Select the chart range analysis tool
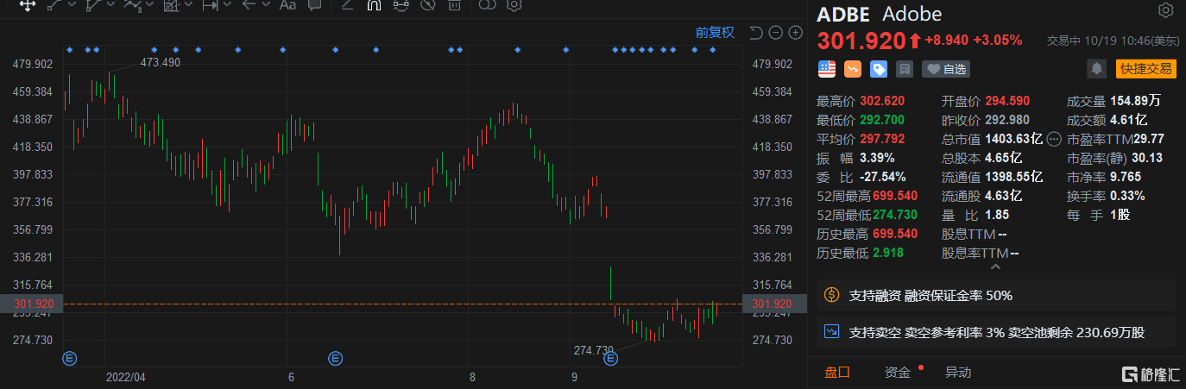Screen dimensions: 1186x389 tap(172, 4)
